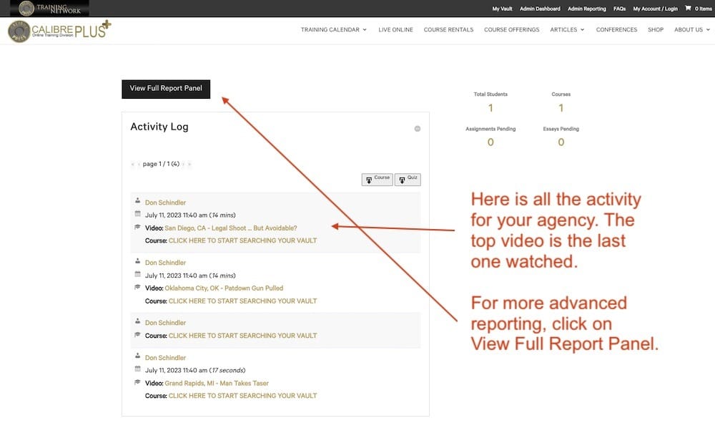The width and height of the screenshot is (715, 423).
Task: Open the Shop page
Action: 655,29
